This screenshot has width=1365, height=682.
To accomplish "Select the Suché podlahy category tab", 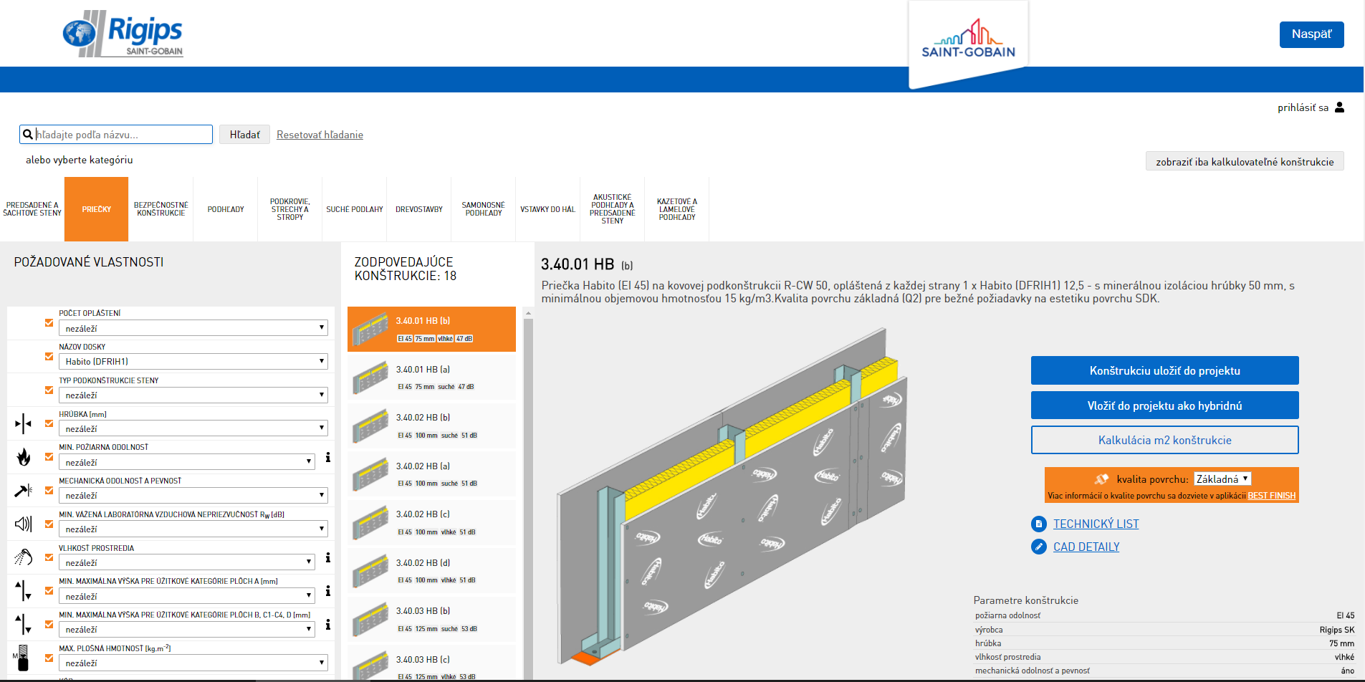I will pos(355,209).
